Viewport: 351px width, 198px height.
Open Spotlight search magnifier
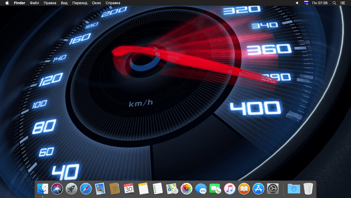tap(334, 3)
